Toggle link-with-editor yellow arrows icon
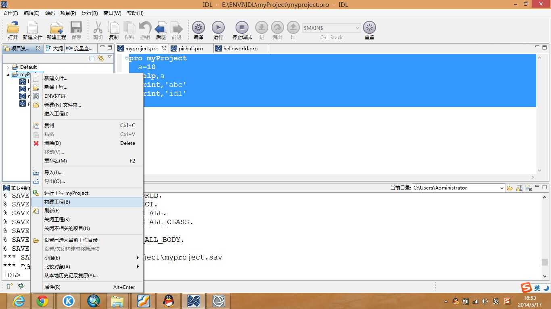551x309 pixels. (x=101, y=59)
